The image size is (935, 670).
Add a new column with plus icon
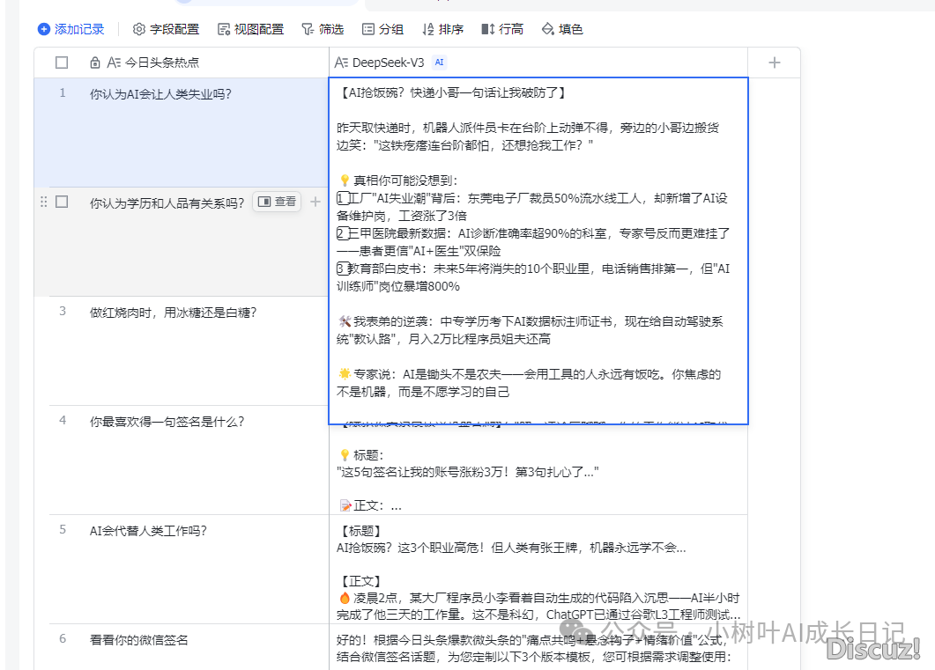pos(774,63)
